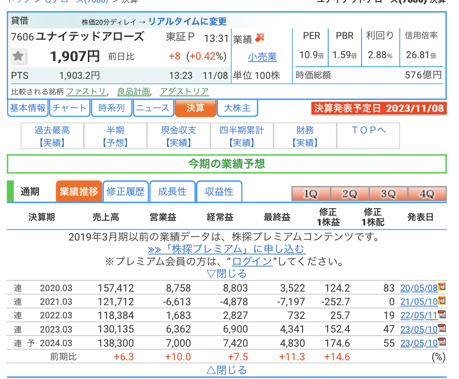Click the 時価総額 value 576億円
This screenshot has width=459, height=379.
tap(423, 75)
